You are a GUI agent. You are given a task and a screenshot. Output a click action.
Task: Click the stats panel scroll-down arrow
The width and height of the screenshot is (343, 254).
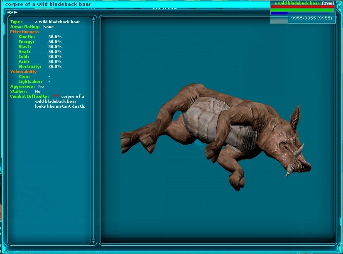point(93,242)
